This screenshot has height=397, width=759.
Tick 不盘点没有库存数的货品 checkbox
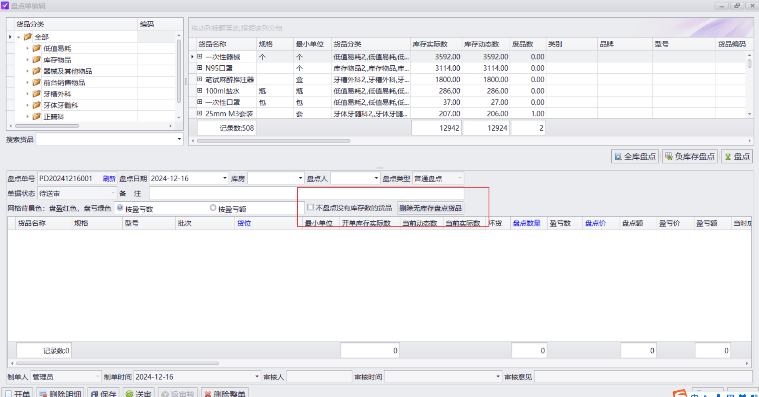coord(310,207)
